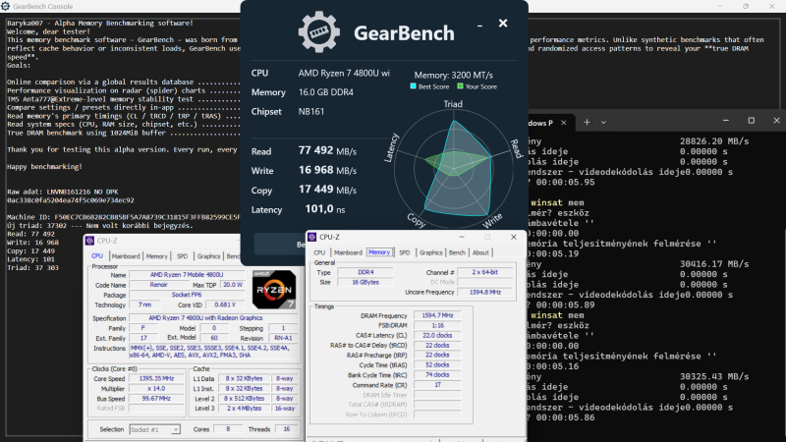786x442 pixels.
Task: Close the front CPU-Z Memory window
Action: [x=513, y=237]
